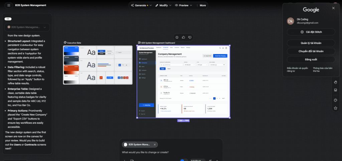Screen dimensions: 342x161
Task: Click the image tool on right toolbar
Action: (x=335, y=90)
